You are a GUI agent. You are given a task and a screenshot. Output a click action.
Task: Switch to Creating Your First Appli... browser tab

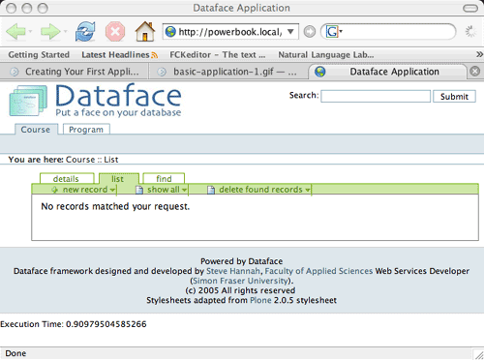coord(75,72)
